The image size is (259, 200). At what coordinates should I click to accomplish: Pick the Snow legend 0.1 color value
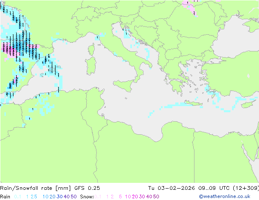pos(98,197)
